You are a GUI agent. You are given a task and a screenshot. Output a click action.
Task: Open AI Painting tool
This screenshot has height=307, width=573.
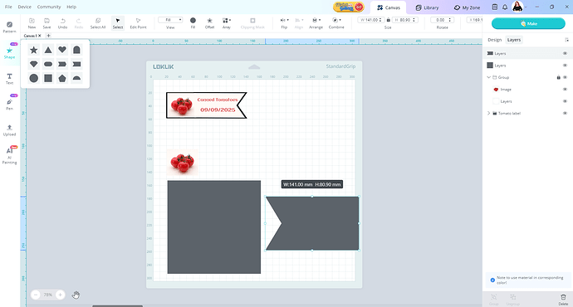point(9,155)
